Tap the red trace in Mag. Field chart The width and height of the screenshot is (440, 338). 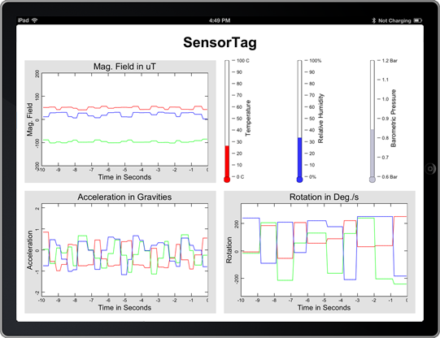[x=124, y=107]
